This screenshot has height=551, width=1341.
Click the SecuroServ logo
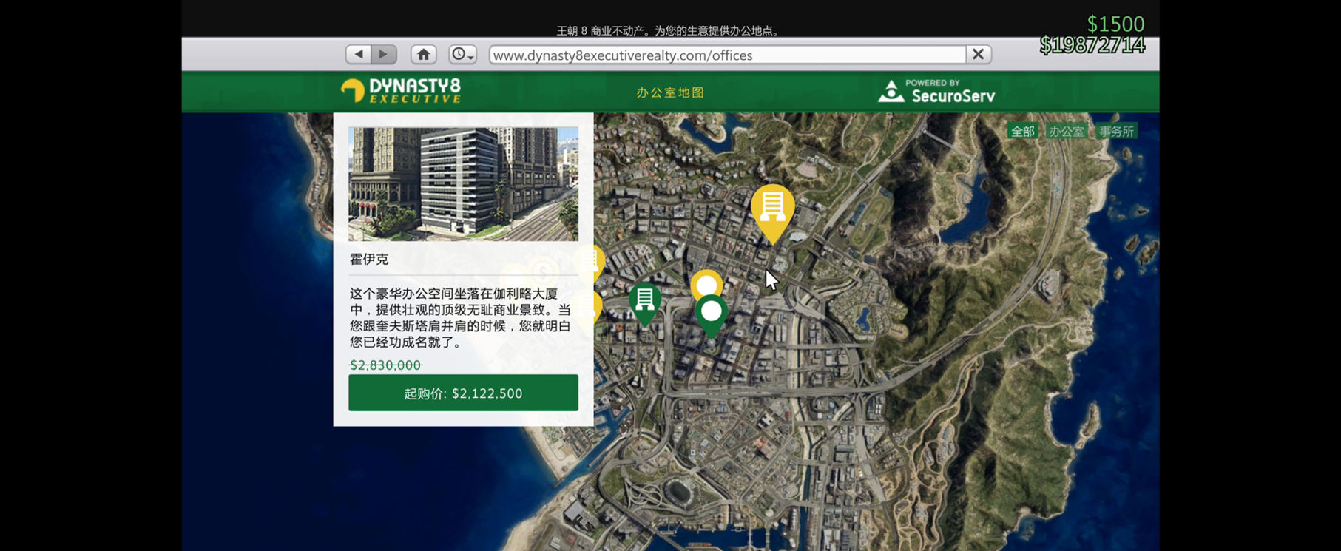[x=936, y=91]
